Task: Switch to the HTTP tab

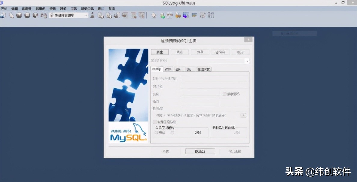Action: pos(169,69)
